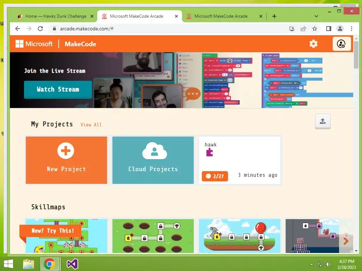This screenshot has height=271, width=362.
Task: Click the '3 minutes ago' text
Action: click(x=258, y=175)
